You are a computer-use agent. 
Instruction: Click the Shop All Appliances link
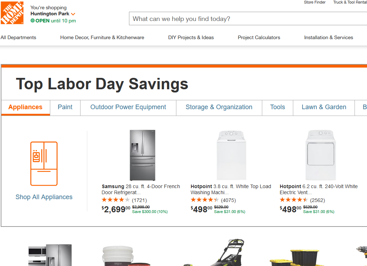pos(44,197)
